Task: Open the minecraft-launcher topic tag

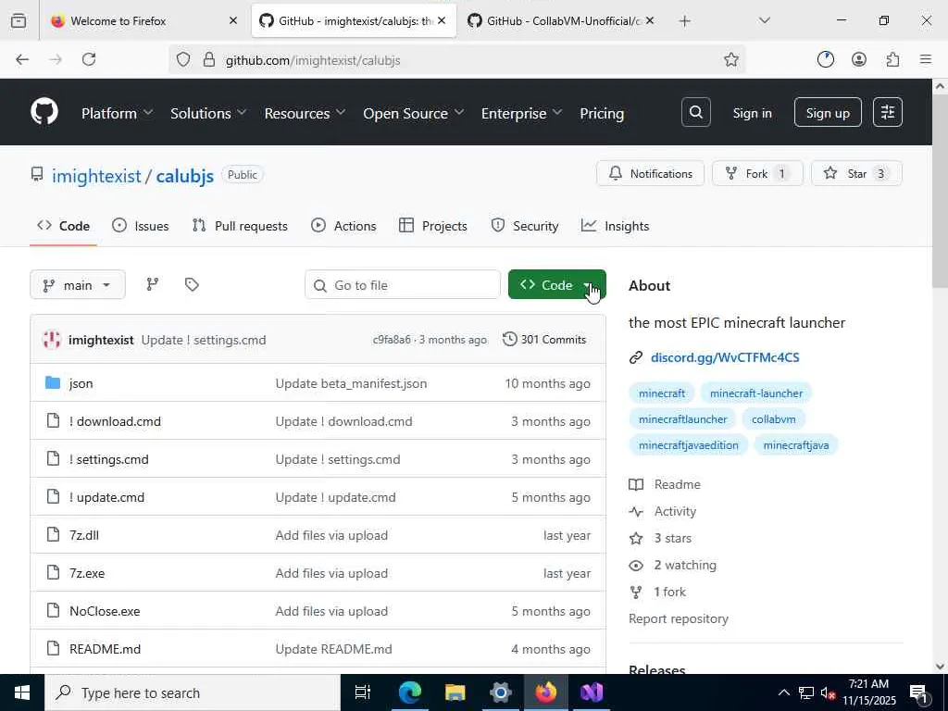Action: 755,393
